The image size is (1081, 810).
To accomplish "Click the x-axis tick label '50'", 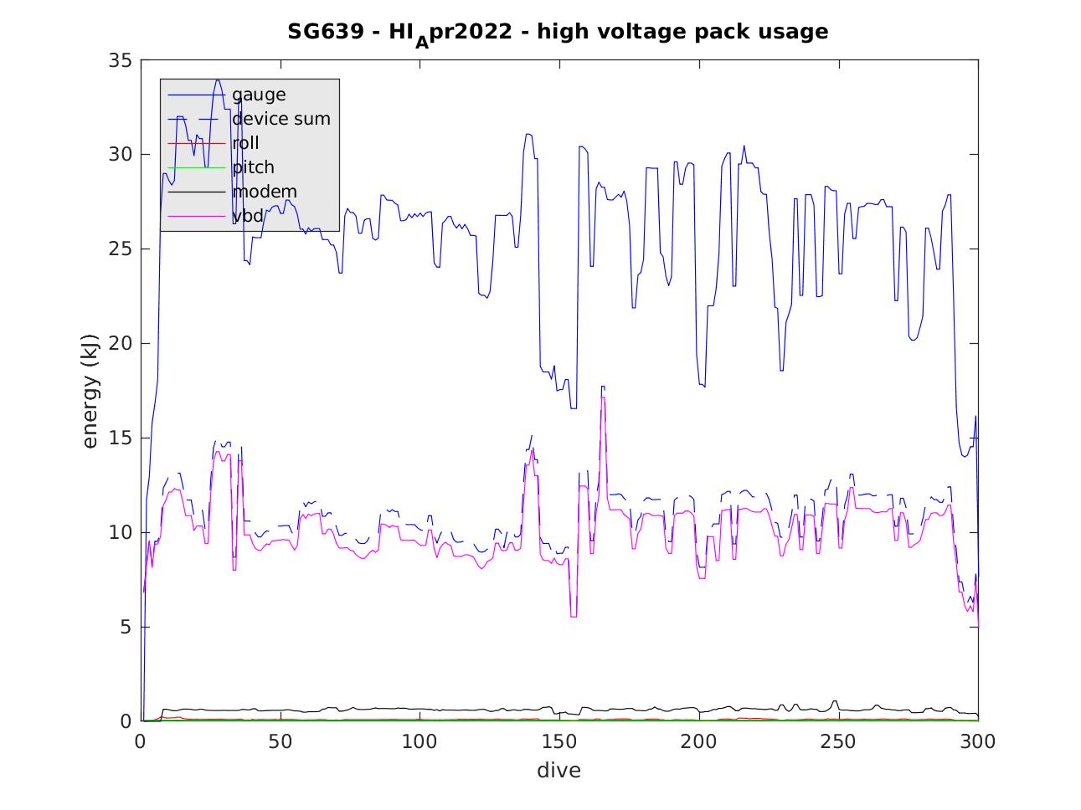I will pos(281,741).
